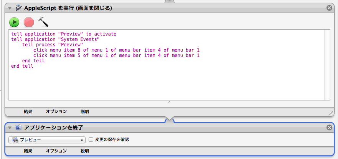Open 説明 tab of AppleScript action
Viewport: 338px width, 159px height.
point(85,112)
